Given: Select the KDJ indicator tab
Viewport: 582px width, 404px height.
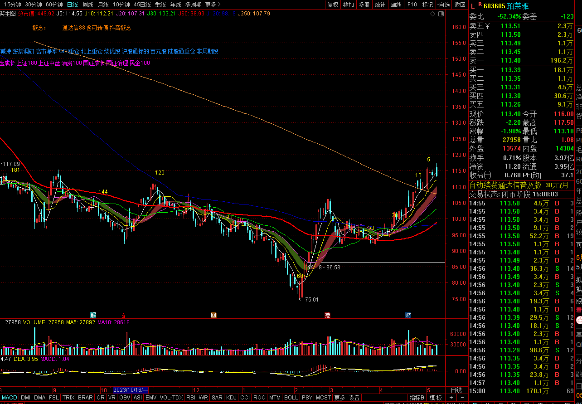Looking at the screenshot, I should (x=231, y=398).
